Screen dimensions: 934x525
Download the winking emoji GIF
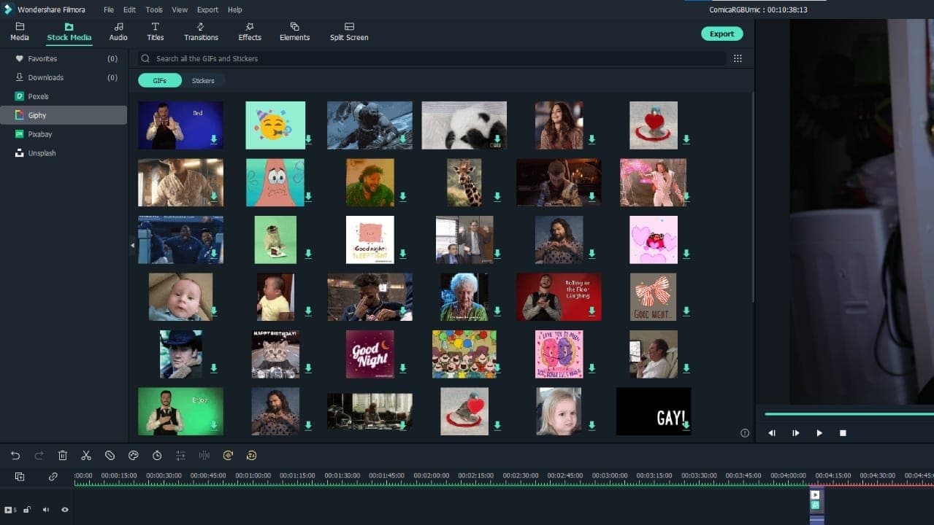[x=308, y=139]
